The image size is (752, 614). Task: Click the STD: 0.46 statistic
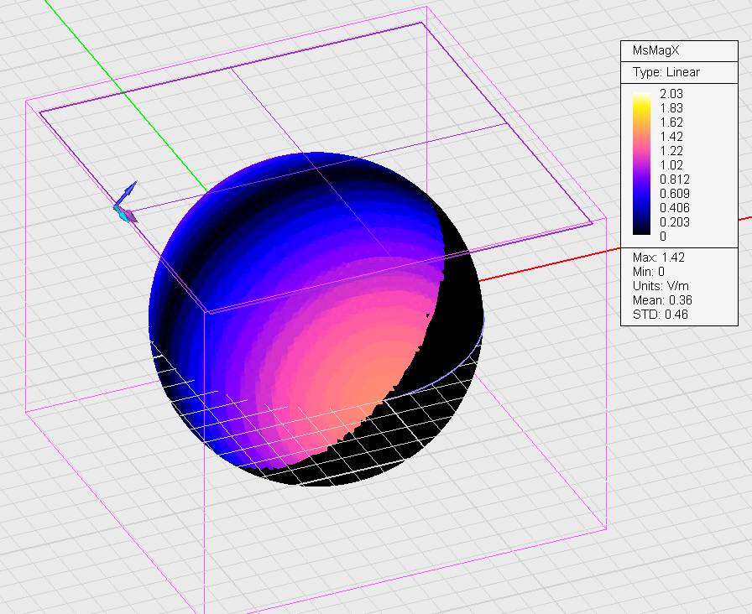click(659, 315)
